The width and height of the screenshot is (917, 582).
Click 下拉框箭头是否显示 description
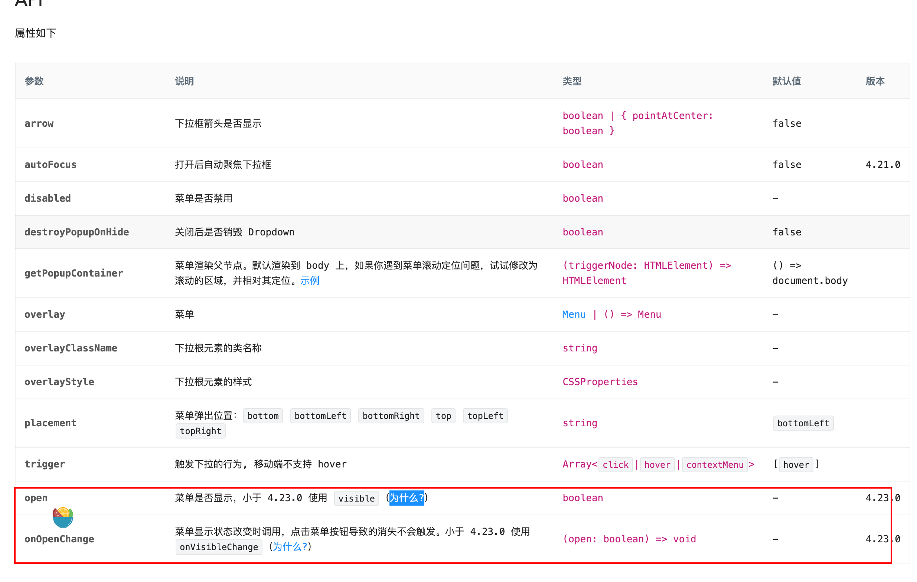pyautogui.click(x=218, y=123)
